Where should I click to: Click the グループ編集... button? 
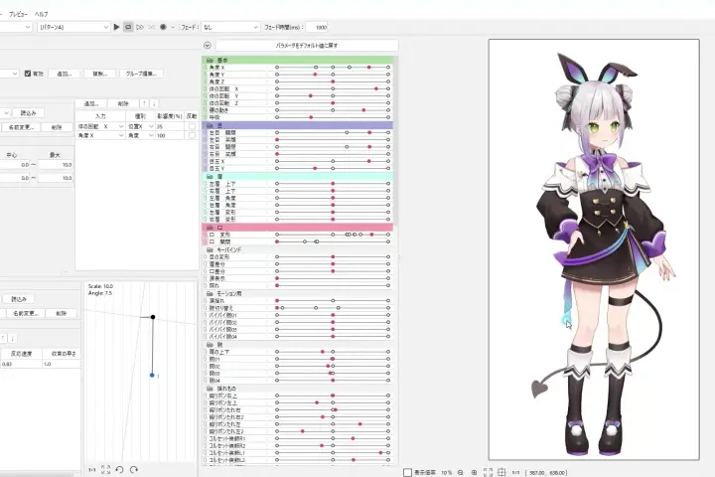pos(141,74)
